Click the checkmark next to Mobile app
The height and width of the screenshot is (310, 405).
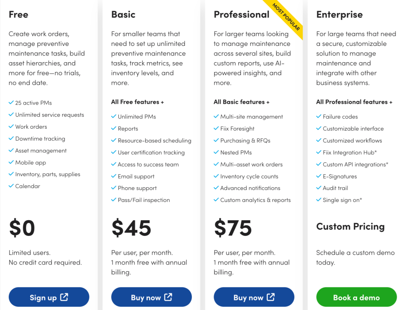pyautogui.click(x=11, y=162)
